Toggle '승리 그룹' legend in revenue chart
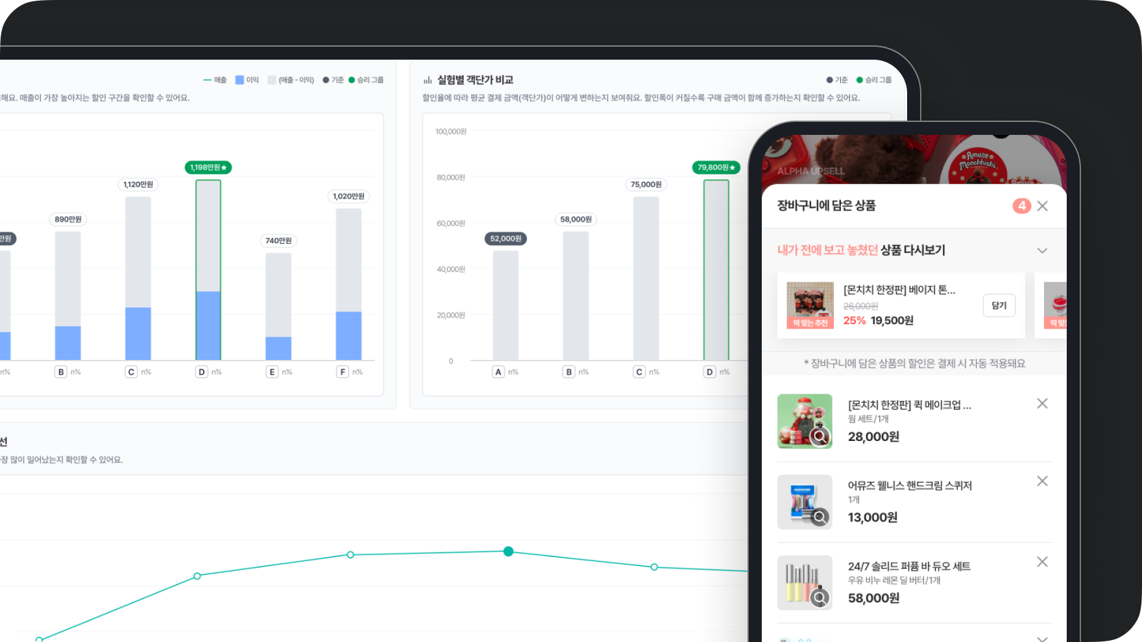The height and width of the screenshot is (642, 1142). point(366,80)
